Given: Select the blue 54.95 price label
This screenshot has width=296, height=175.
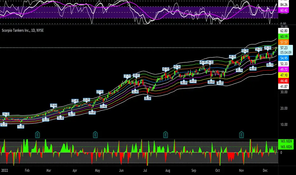Looking at the screenshot, I should click(x=284, y=58).
